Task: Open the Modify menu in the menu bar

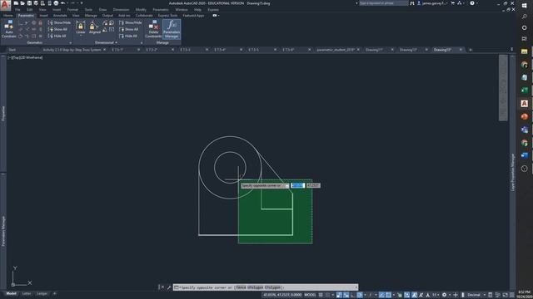Action: [141, 9]
